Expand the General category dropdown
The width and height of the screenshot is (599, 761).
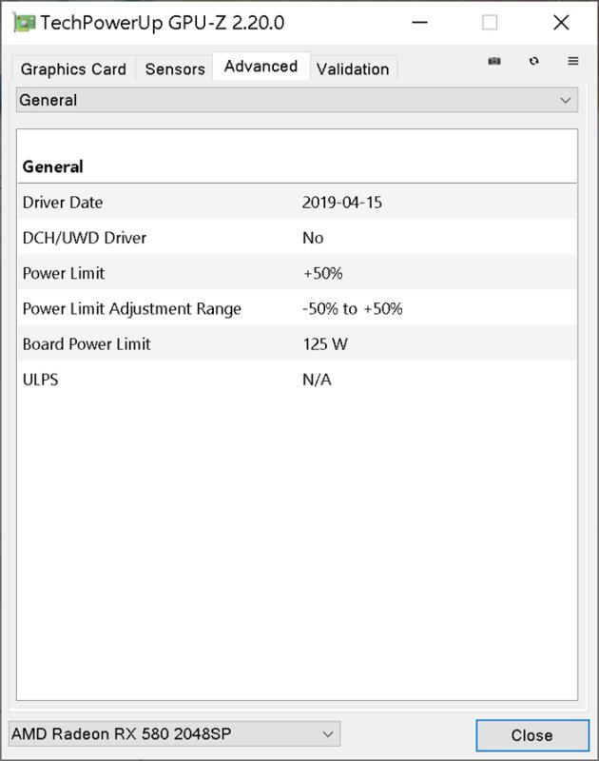click(x=297, y=100)
